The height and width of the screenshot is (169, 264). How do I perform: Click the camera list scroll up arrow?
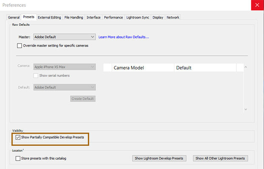click(246, 67)
